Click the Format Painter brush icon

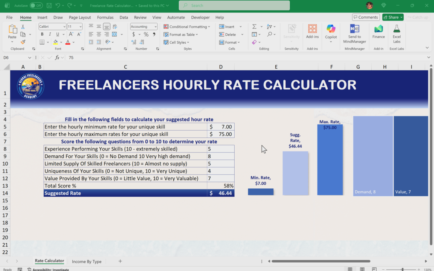pyautogui.click(x=23, y=42)
